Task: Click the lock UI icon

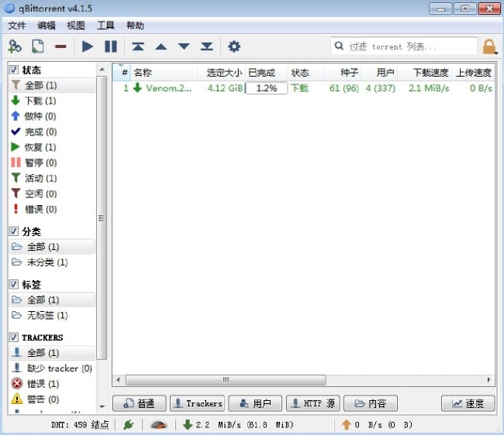Action: pos(489,47)
